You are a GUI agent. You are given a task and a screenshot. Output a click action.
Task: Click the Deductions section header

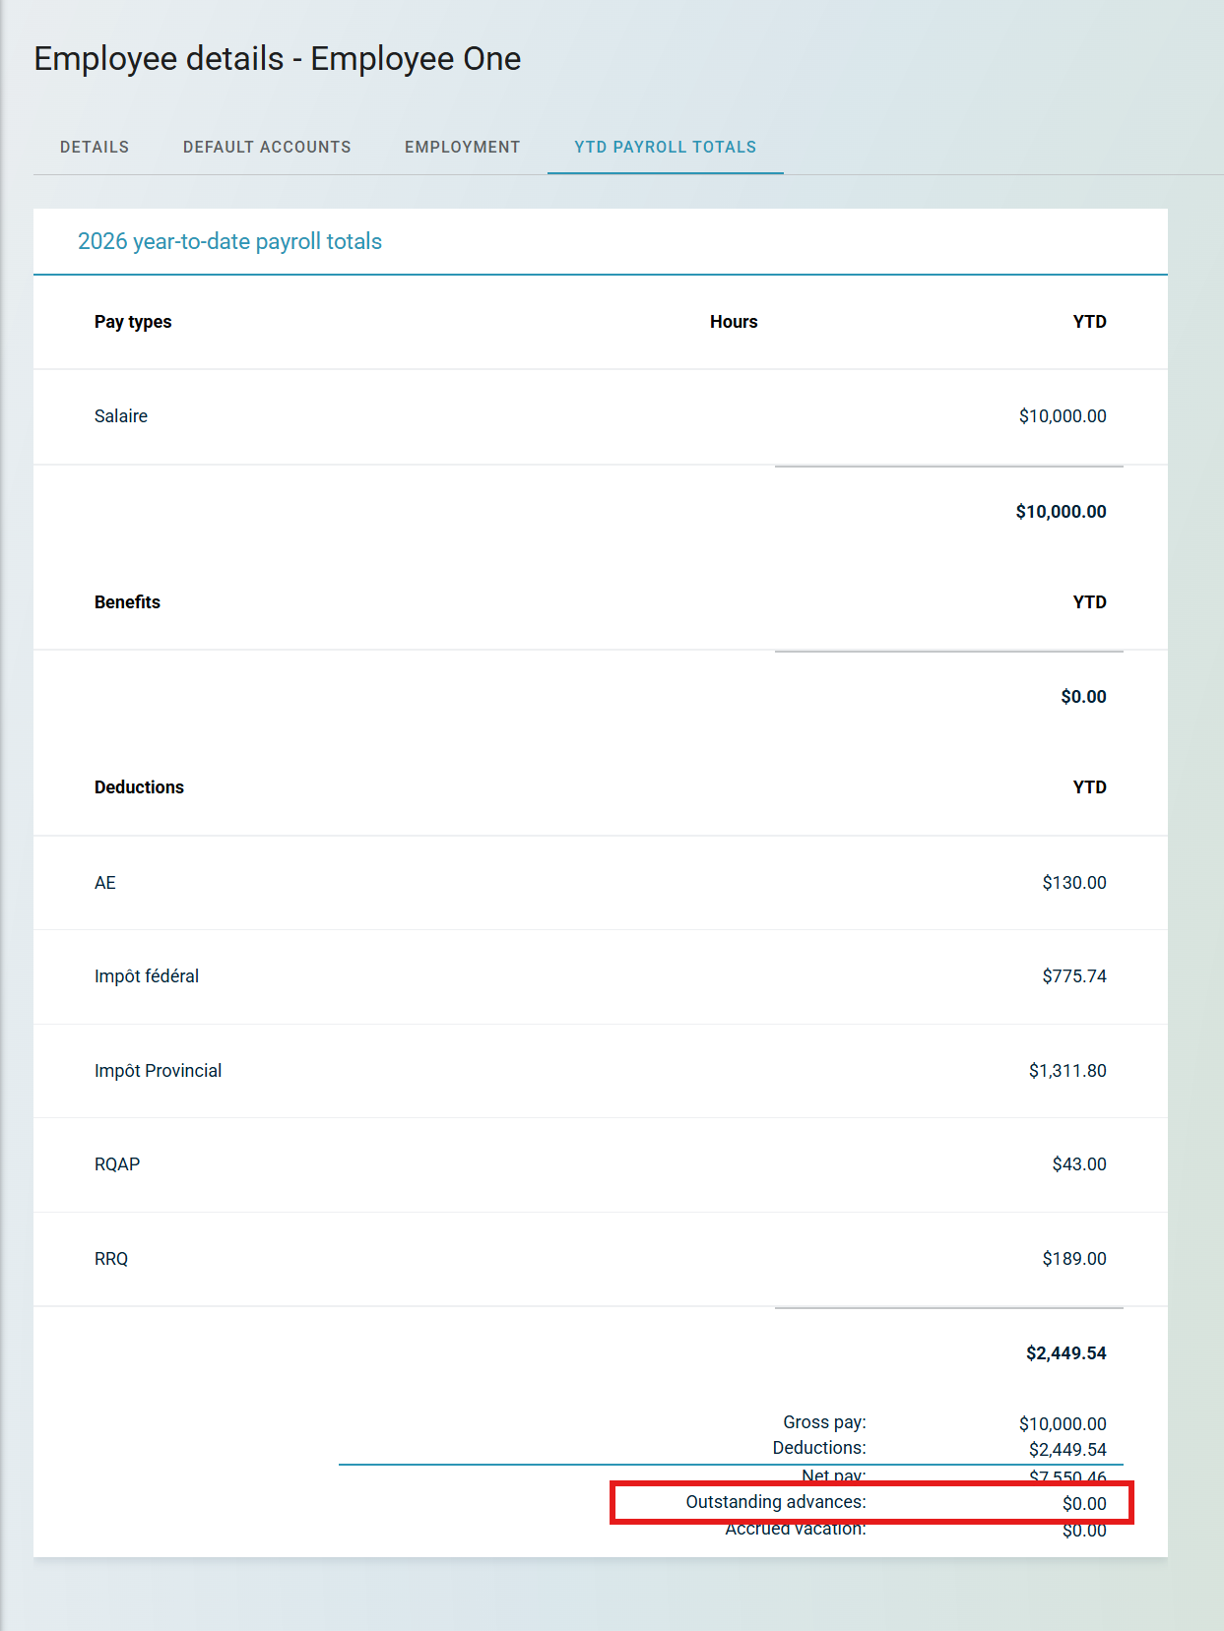139,787
